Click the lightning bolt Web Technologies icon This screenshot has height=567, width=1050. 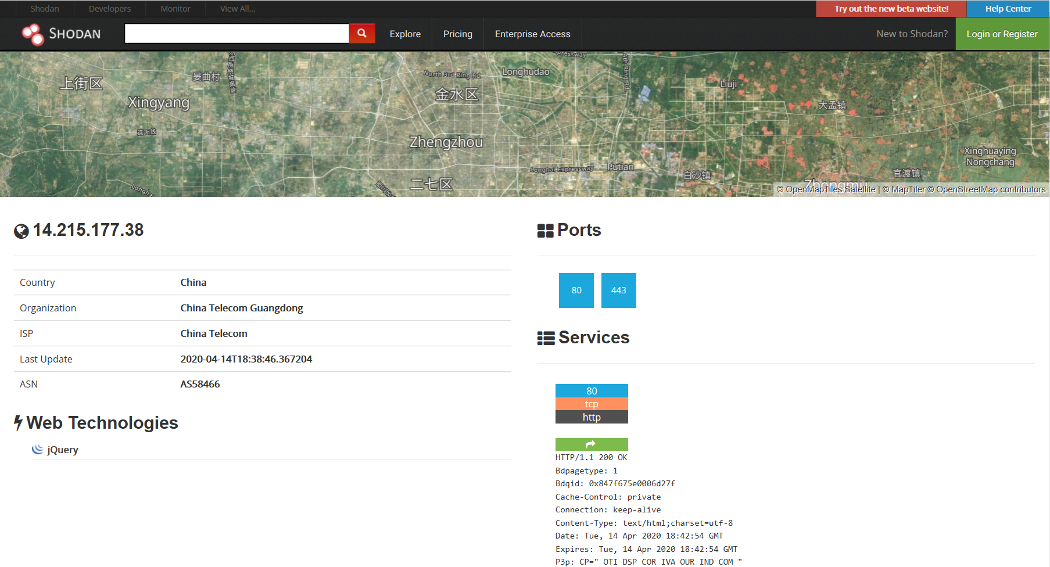tap(19, 423)
